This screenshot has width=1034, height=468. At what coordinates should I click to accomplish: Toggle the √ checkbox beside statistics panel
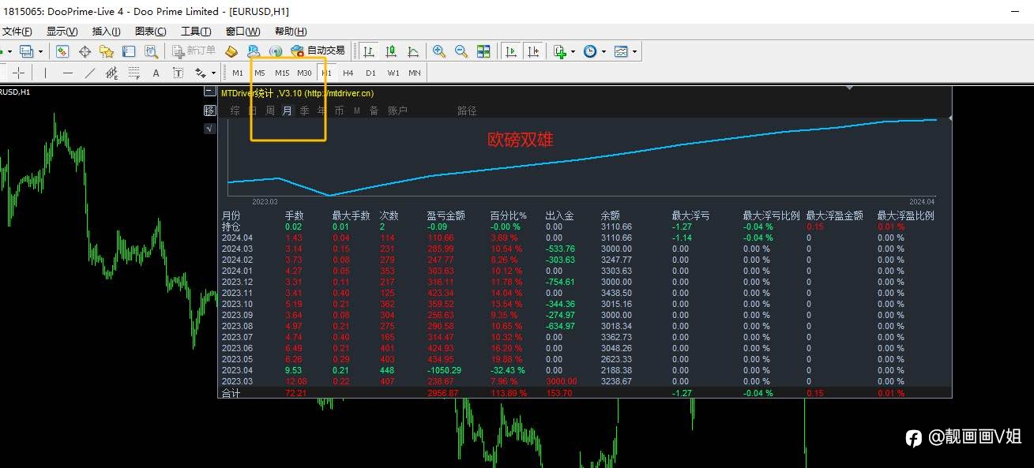click(x=209, y=128)
